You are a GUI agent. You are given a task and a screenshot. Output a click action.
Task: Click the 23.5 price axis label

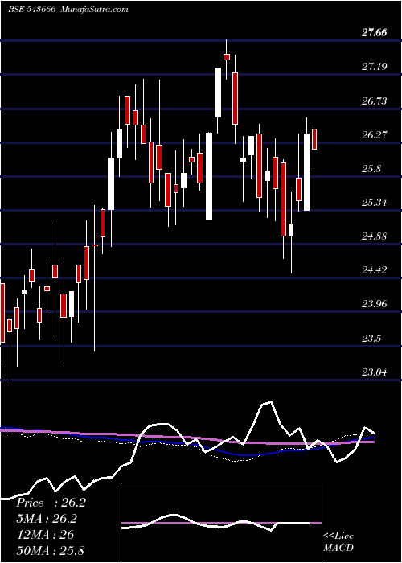pos(371,339)
